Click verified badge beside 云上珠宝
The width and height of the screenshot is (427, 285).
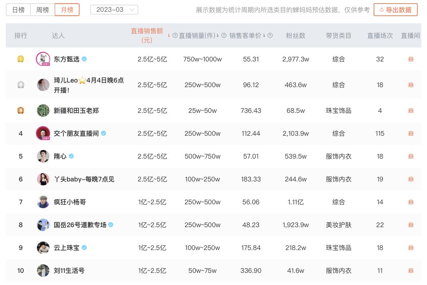coord(85,247)
